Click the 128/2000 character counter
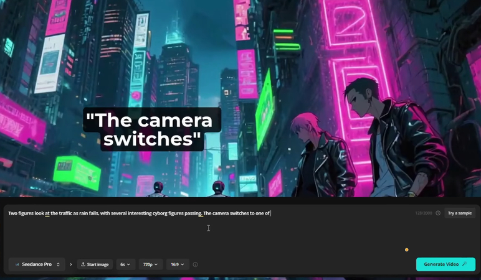This screenshot has width=481, height=280. tap(424, 213)
